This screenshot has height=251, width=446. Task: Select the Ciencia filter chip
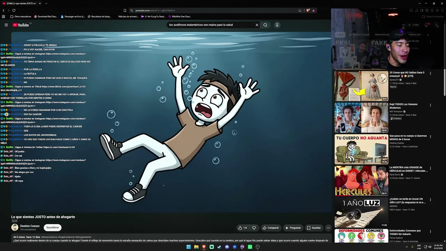[399, 35]
